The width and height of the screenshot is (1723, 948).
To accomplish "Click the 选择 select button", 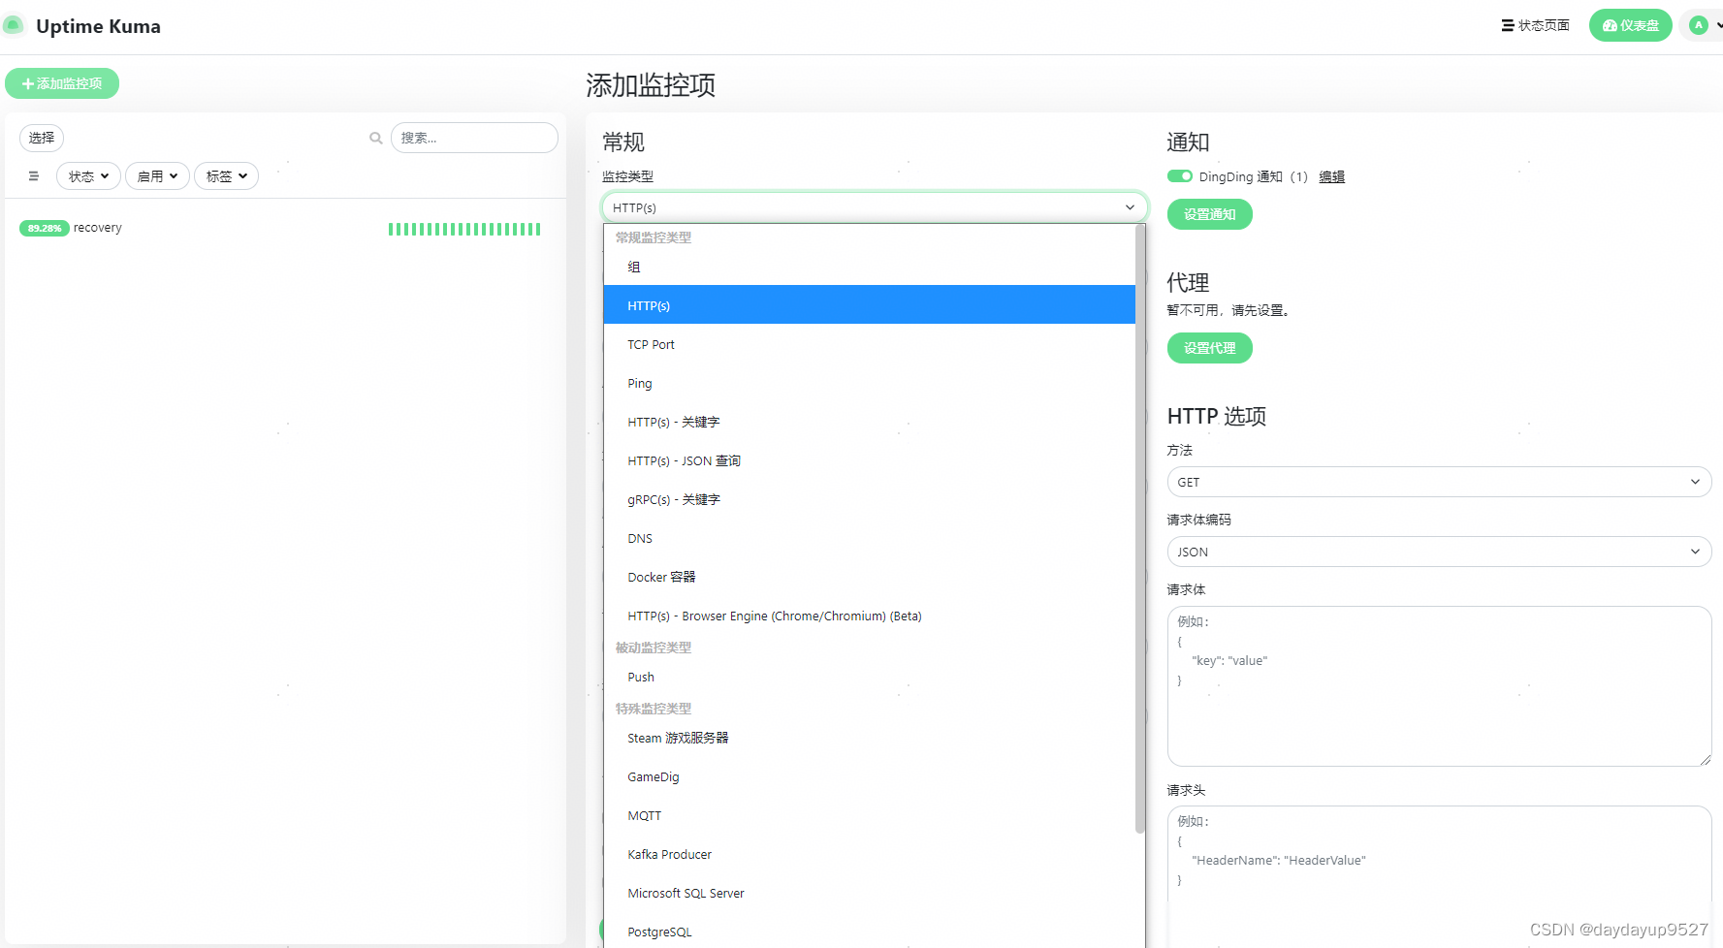I will pos(42,138).
